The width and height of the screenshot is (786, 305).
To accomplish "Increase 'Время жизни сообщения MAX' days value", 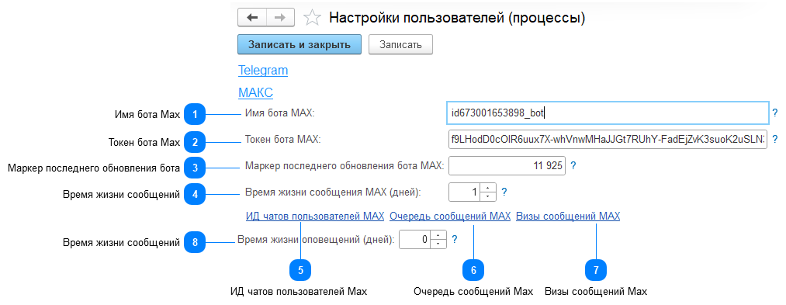I will coord(488,188).
